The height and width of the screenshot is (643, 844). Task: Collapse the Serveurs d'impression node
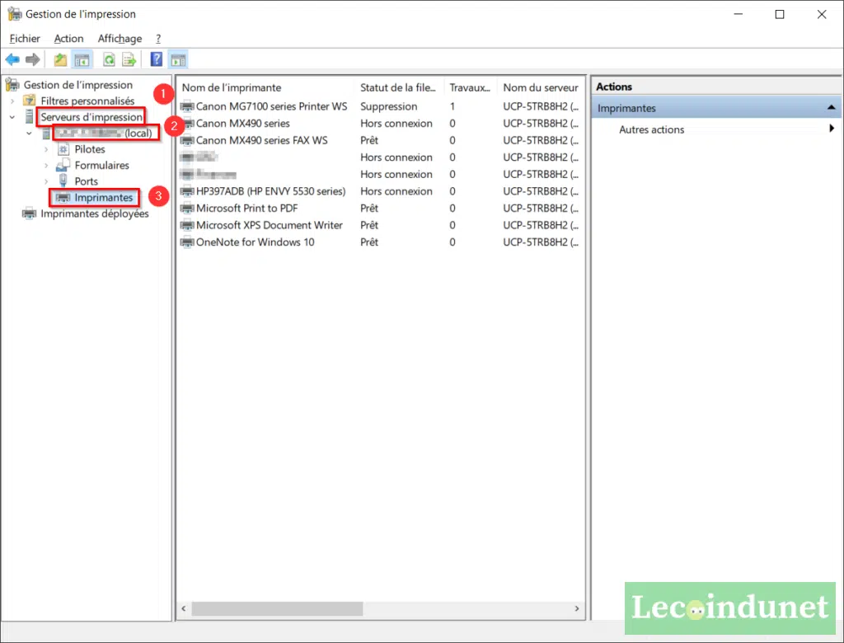click(12, 117)
